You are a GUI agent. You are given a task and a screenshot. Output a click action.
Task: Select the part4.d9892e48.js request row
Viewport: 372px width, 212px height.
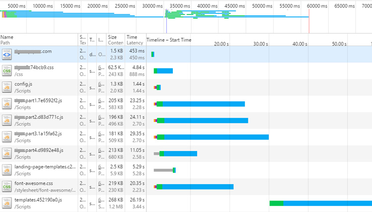(186, 154)
